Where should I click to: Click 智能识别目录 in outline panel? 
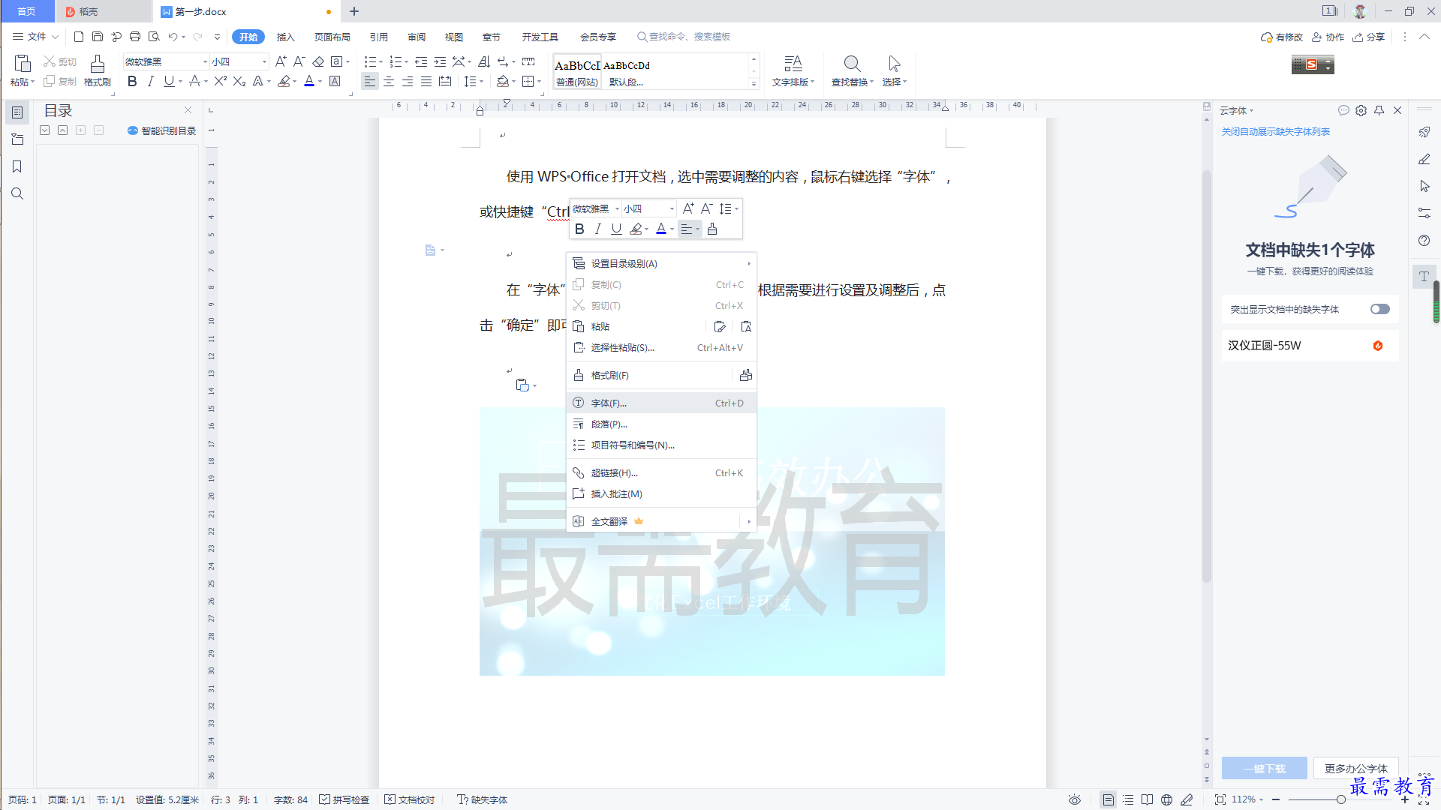pyautogui.click(x=162, y=130)
